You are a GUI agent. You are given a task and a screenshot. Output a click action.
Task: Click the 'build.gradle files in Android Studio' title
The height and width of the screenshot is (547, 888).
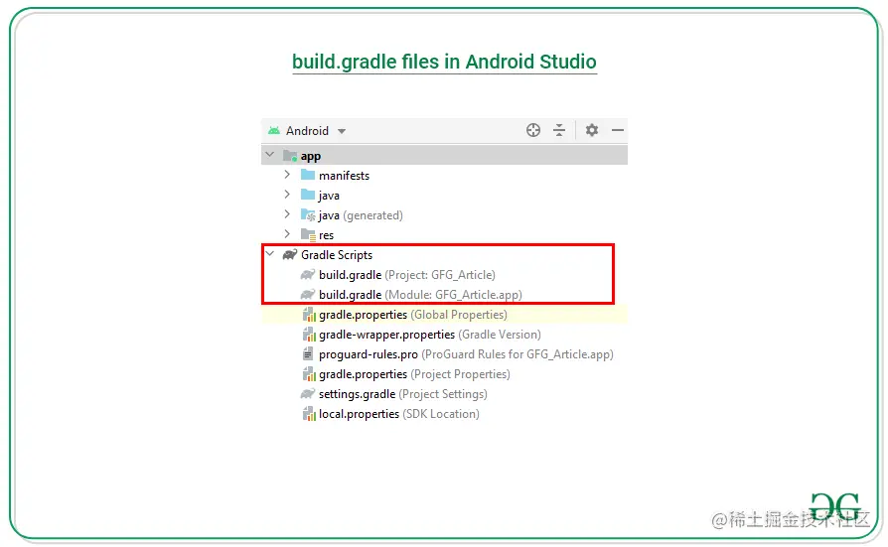pyautogui.click(x=444, y=62)
